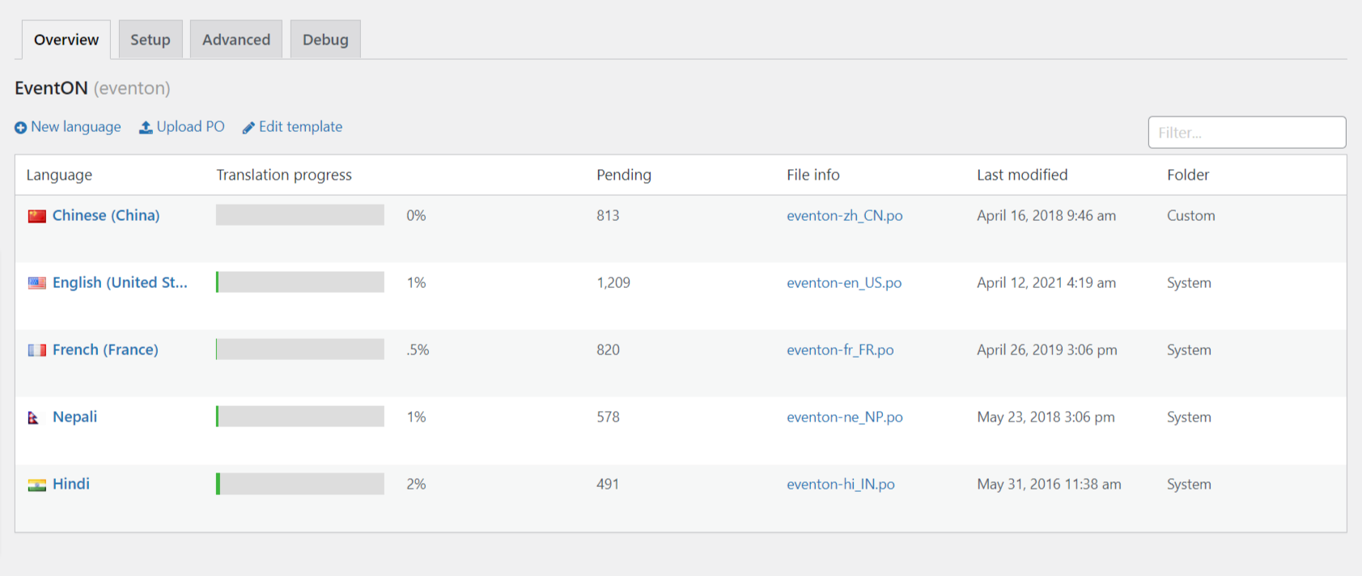Open French (France) translation
The width and height of the screenshot is (1362, 576).
105,349
